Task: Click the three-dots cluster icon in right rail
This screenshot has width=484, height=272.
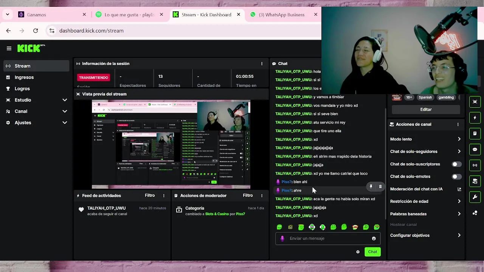Action: tap(475, 213)
